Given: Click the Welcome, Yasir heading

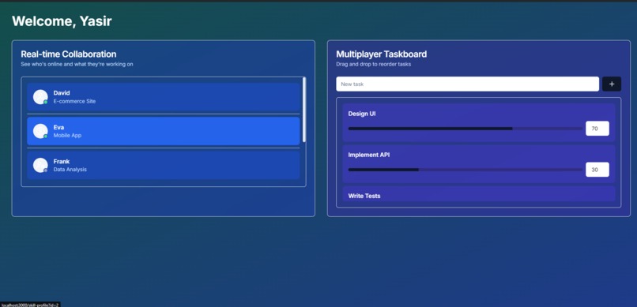Looking at the screenshot, I should [62, 21].
